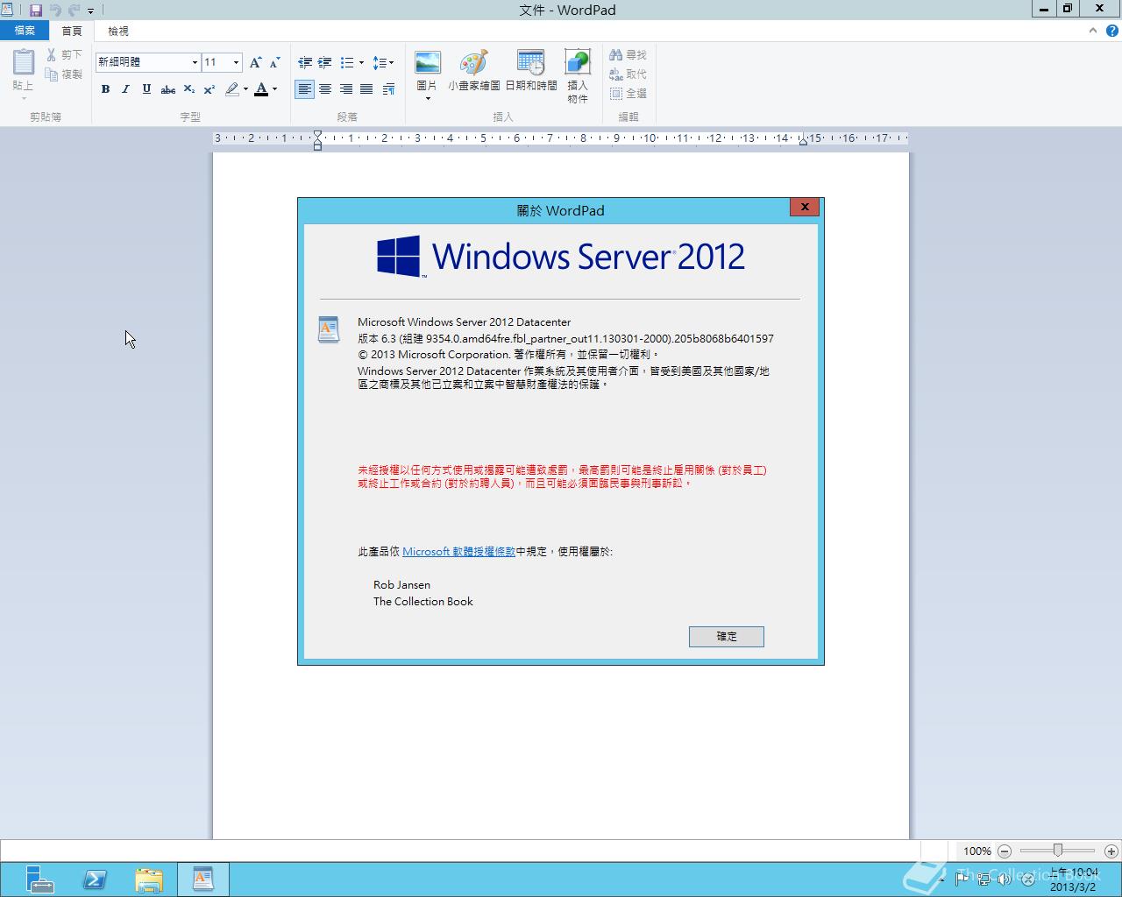Open the font color dropdown arrow
Viewport: 1122px width, 897px height.
pyautogui.click(x=274, y=89)
